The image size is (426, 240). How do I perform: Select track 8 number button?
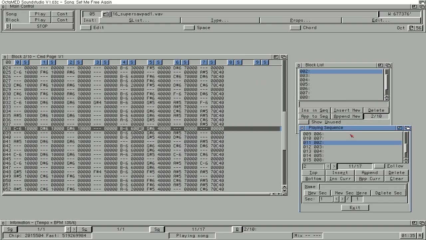click(x=231, y=62)
